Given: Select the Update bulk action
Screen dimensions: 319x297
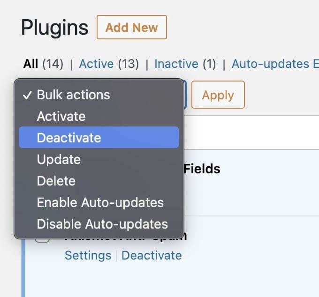Looking at the screenshot, I should pyautogui.click(x=59, y=159).
